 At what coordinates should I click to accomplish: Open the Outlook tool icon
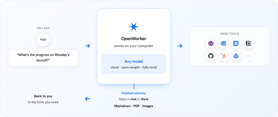click(223, 43)
